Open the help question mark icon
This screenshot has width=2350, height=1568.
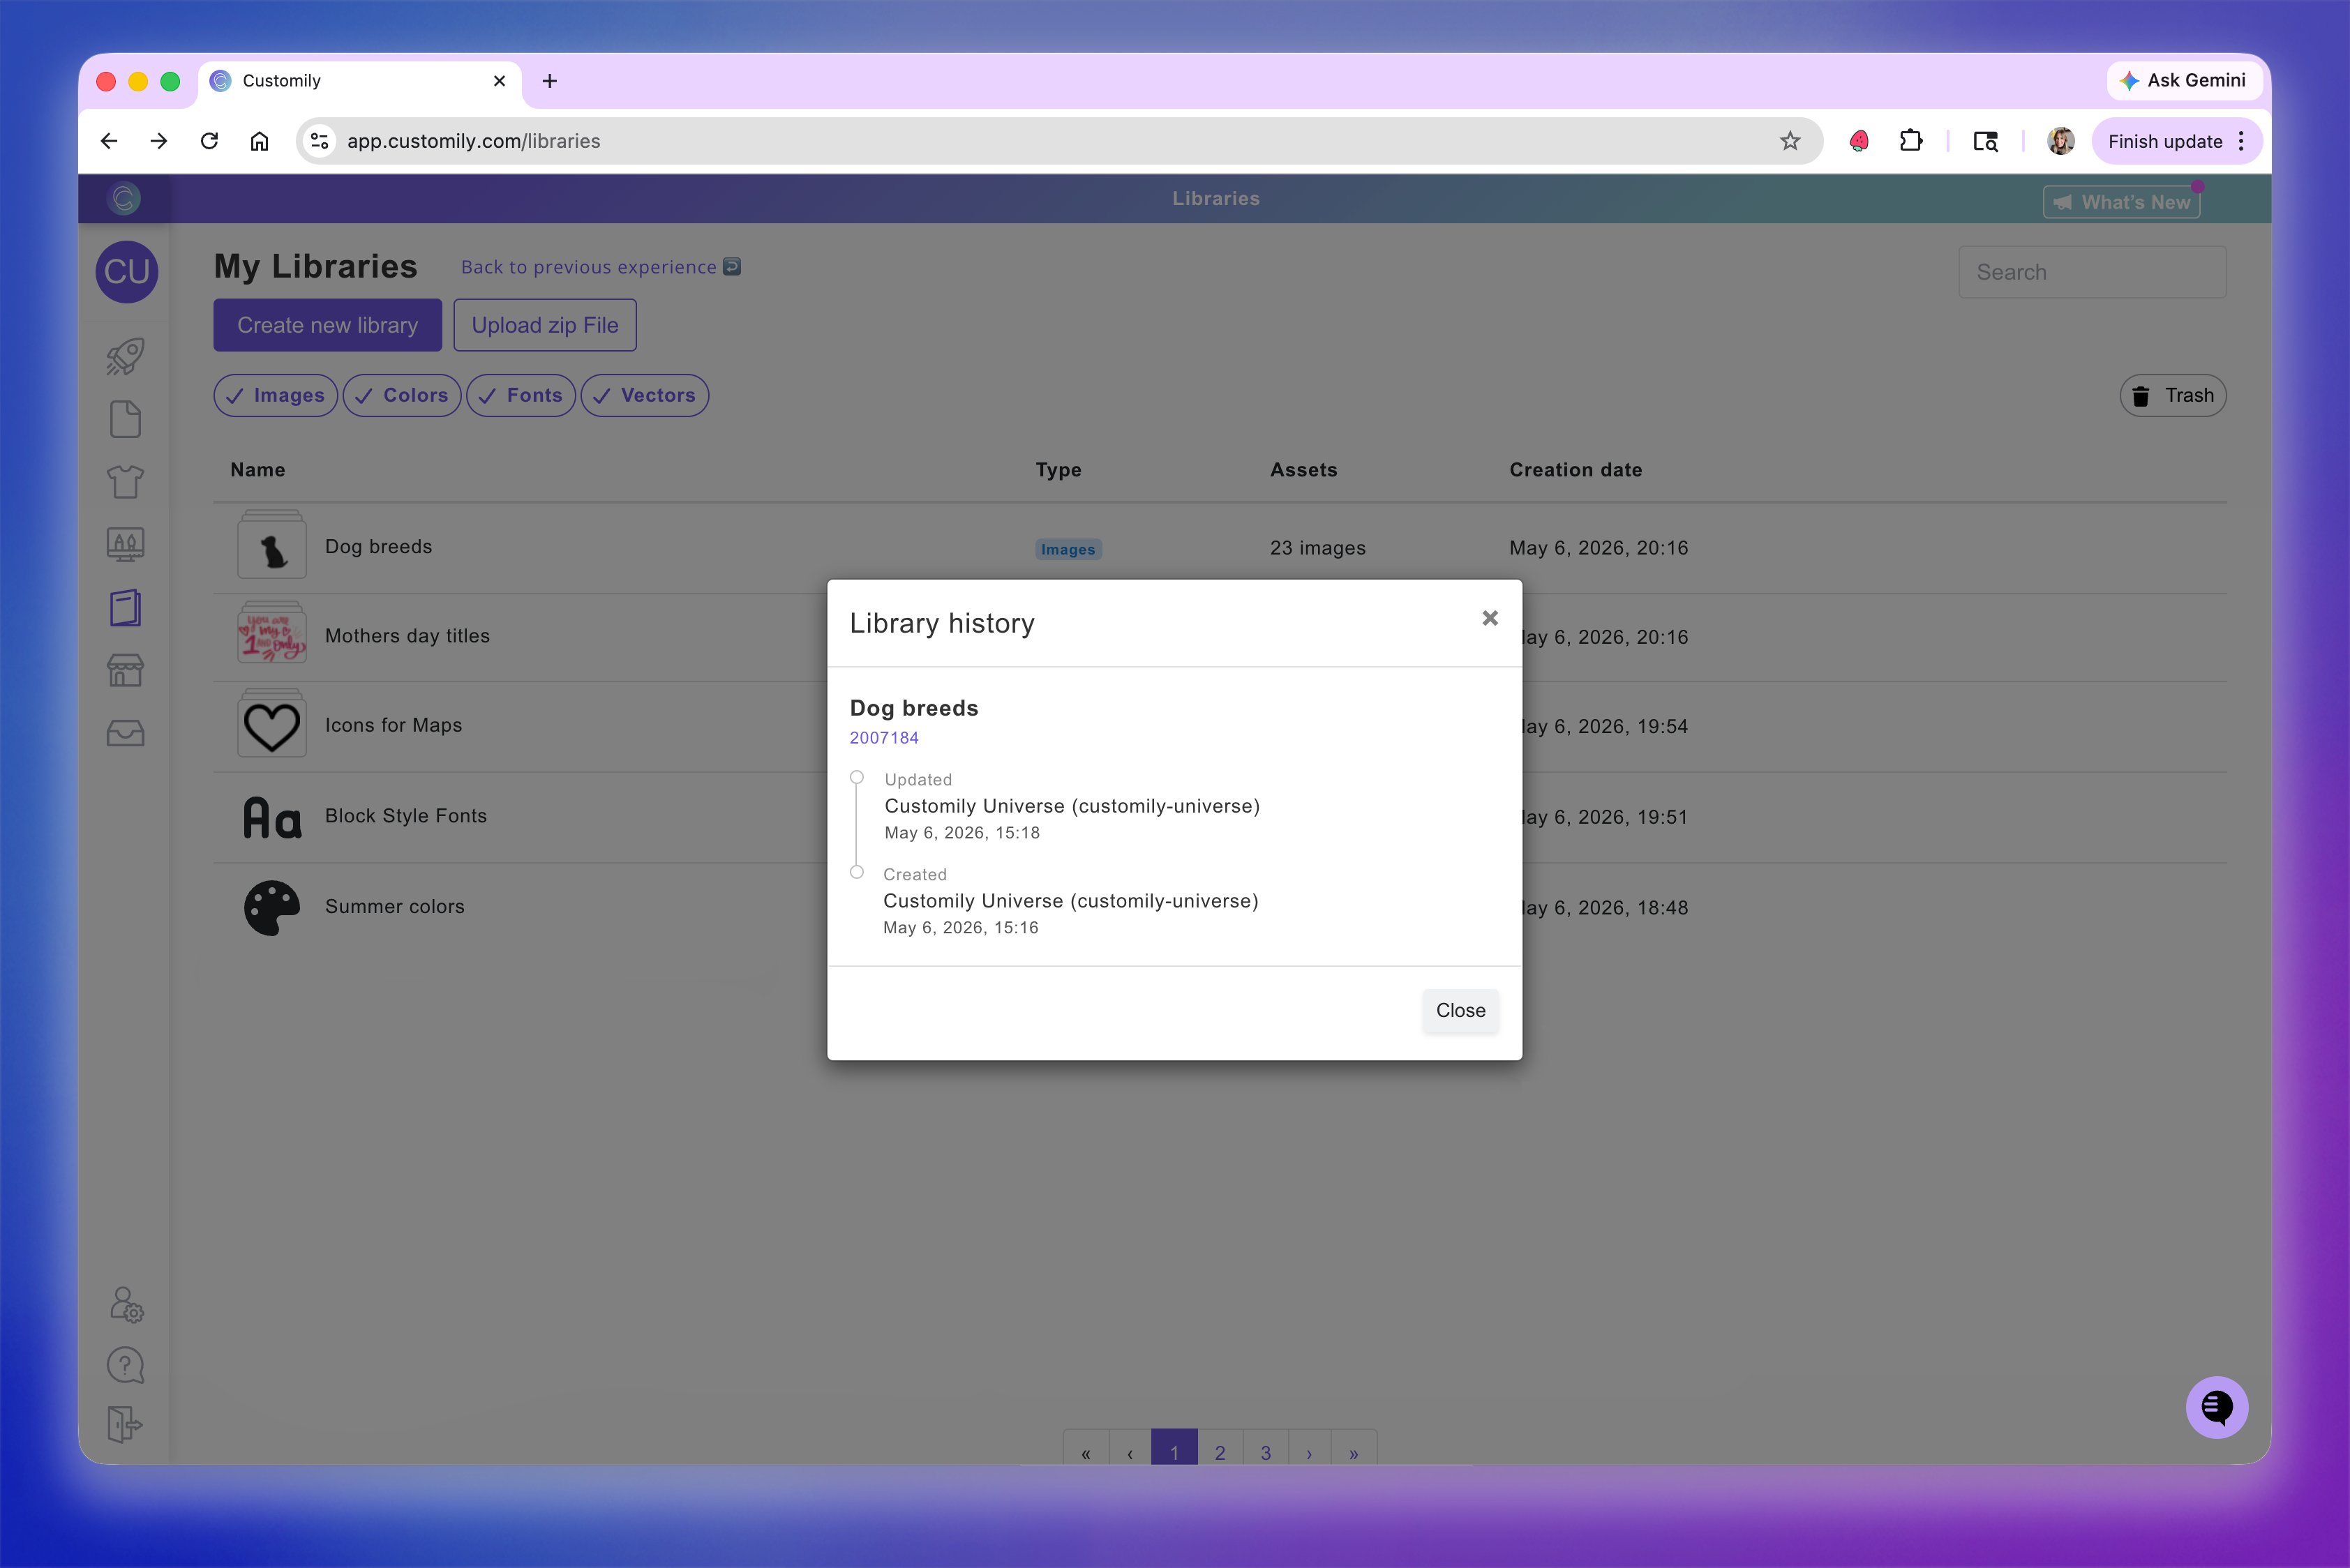click(125, 1365)
